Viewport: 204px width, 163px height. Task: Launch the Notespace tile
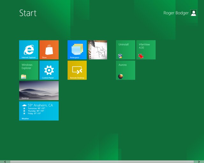point(77,50)
